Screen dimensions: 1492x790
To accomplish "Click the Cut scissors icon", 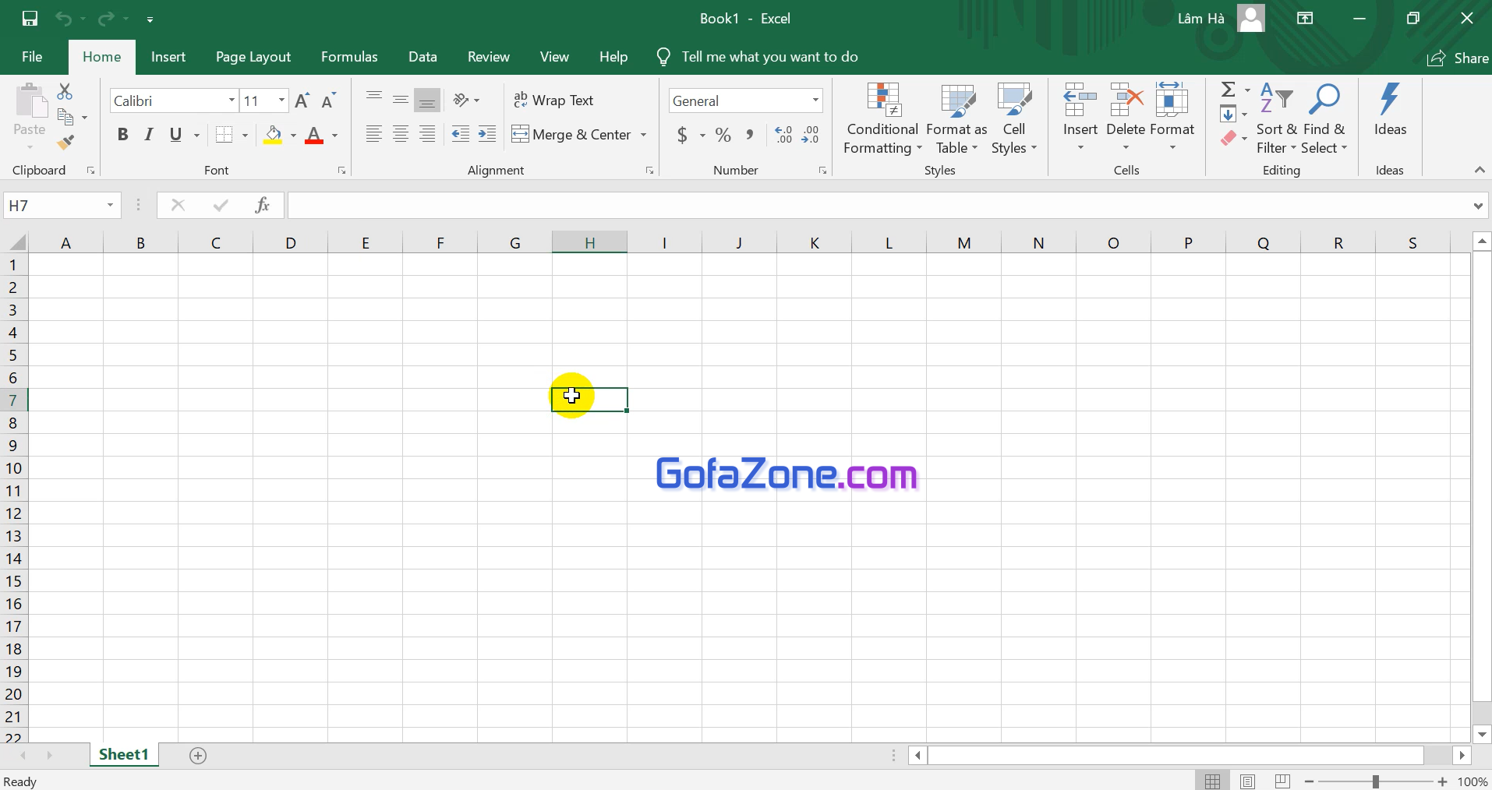I will pos(65,92).
